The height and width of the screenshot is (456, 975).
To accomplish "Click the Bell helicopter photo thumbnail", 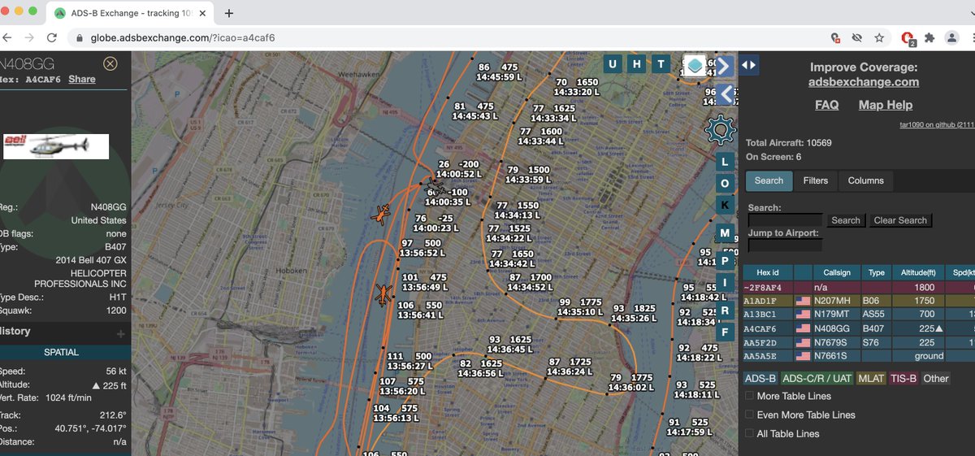I will click(56, 146).
